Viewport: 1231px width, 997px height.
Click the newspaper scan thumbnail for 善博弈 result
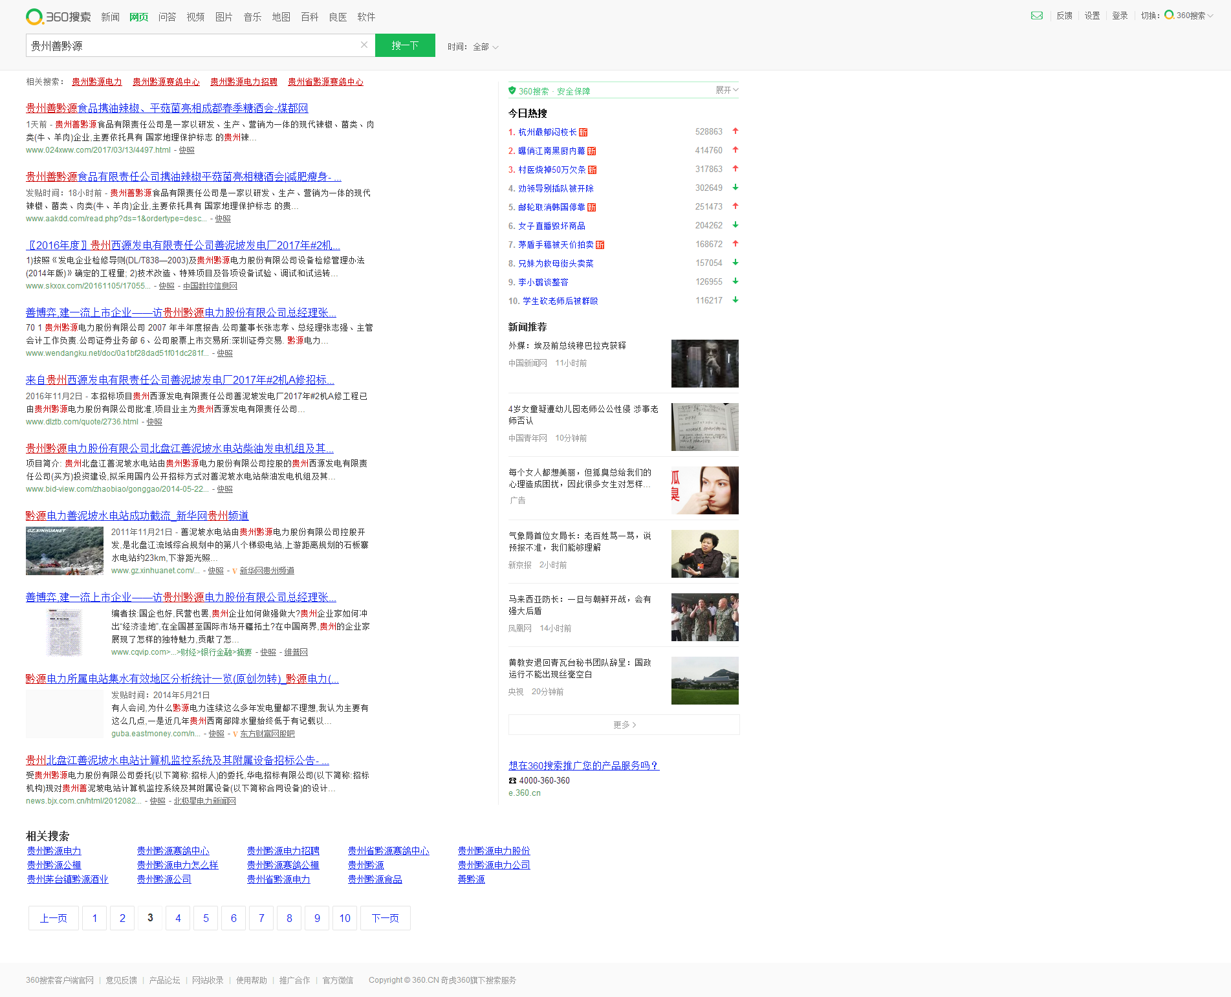(65, 632)
